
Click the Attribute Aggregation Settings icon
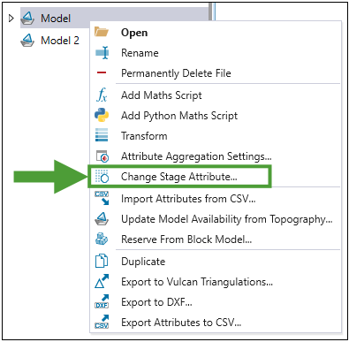(x=102, y=156)
